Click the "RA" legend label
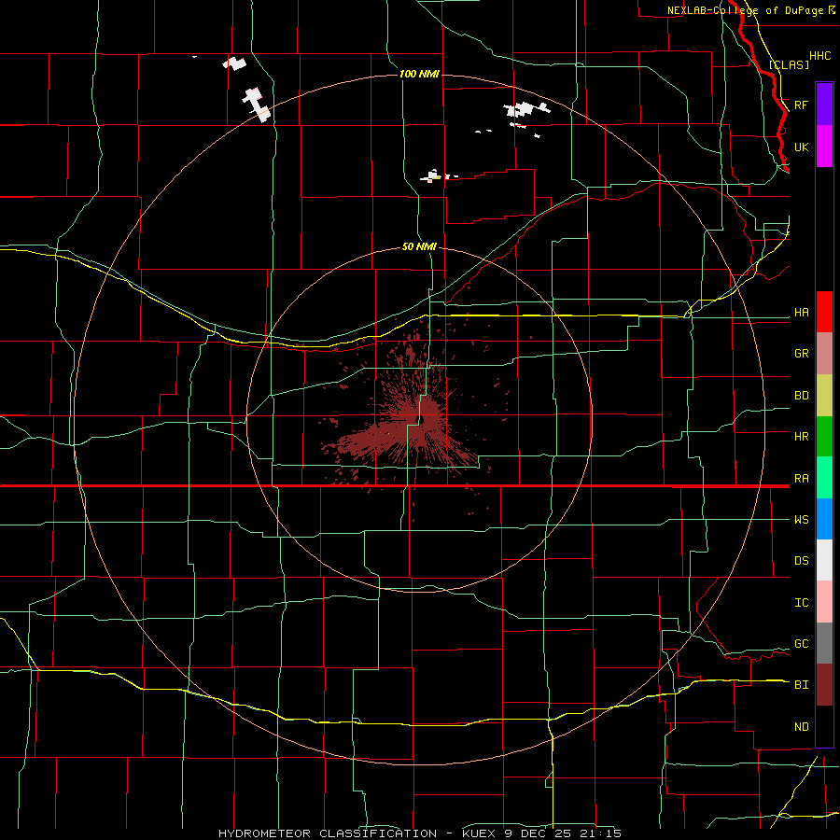Screen dimensions: 840x840 click(801, 479)
